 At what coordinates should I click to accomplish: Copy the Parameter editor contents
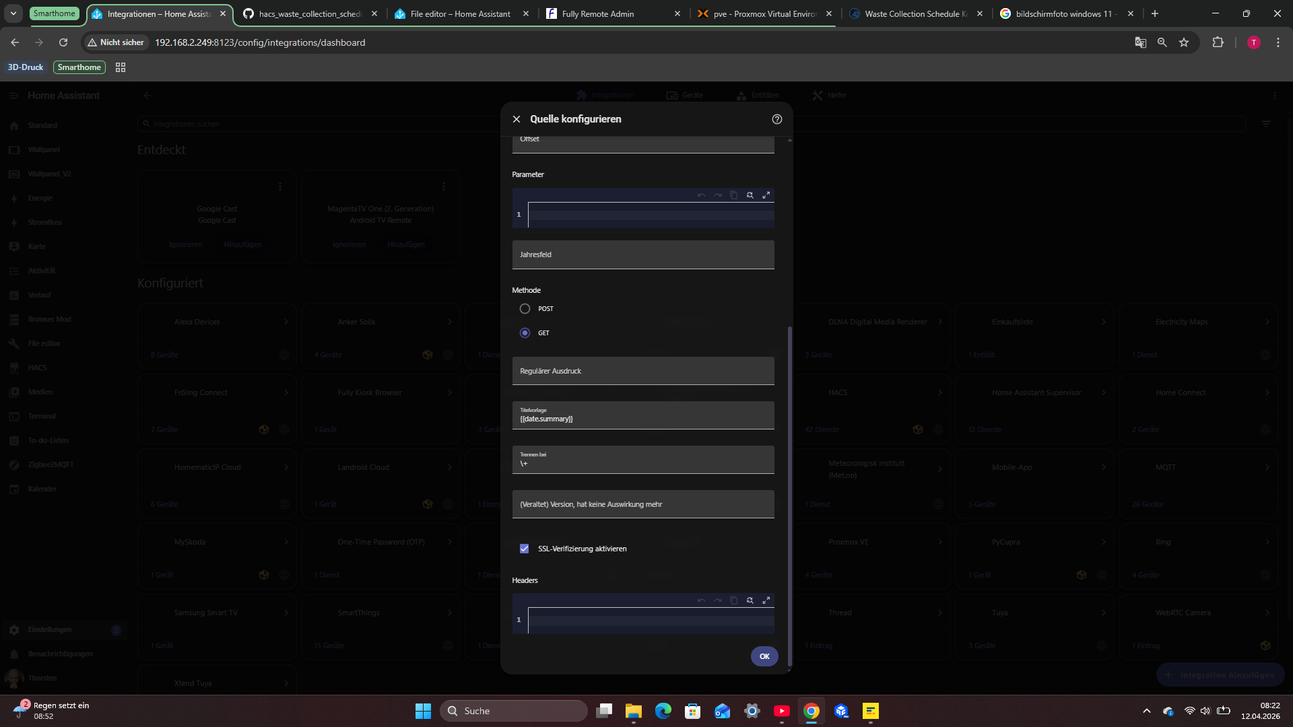coord(733,195)
